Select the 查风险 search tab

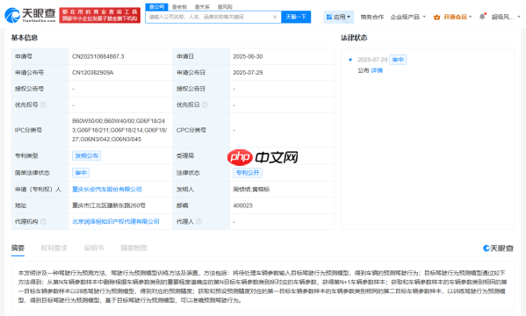(225, 7)
